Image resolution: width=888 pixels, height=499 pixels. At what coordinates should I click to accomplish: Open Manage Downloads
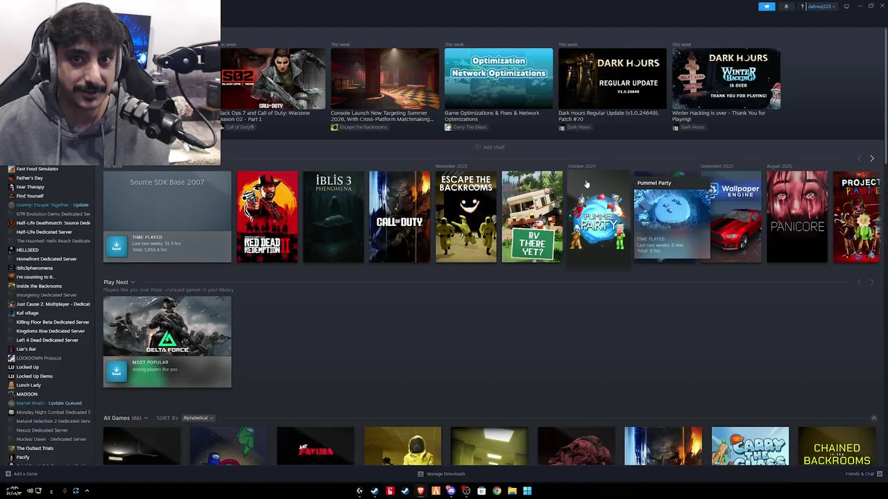446,474
